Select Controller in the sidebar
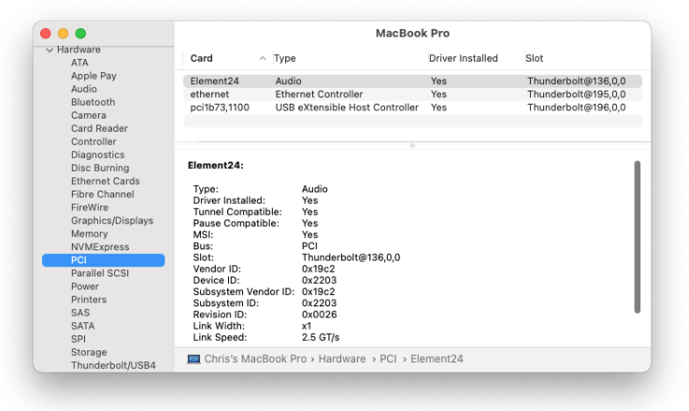689x411 pixels. pos(93,142)
